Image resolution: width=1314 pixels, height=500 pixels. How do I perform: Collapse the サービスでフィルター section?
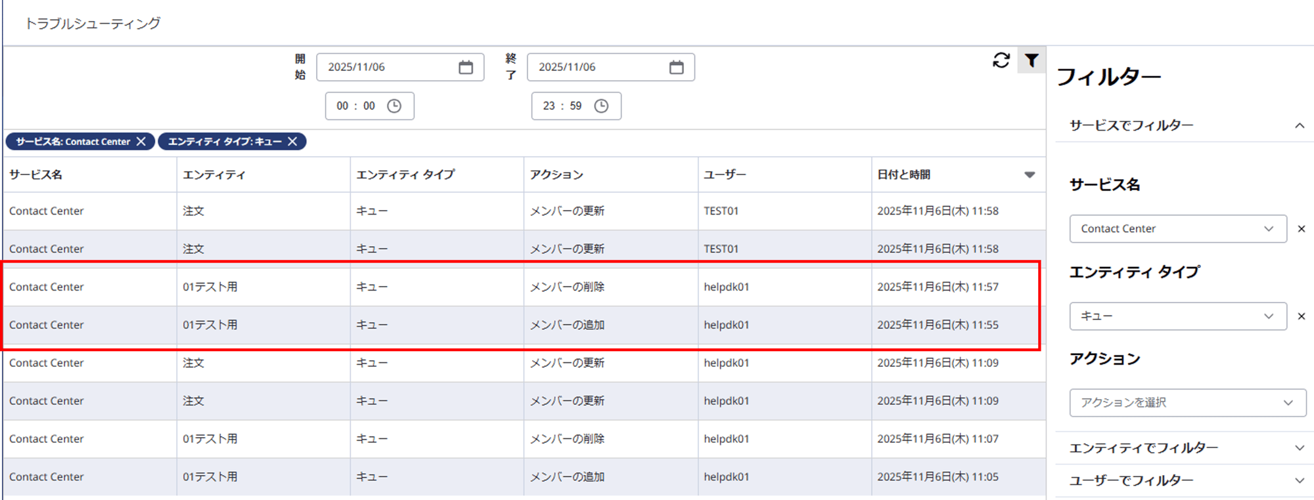point(1299,126)
